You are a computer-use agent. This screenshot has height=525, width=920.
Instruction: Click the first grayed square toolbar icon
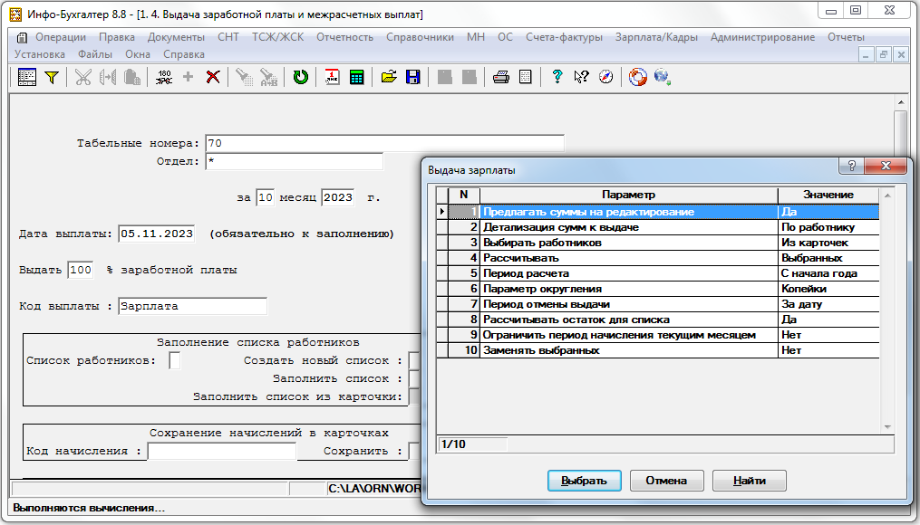(445, 77)
